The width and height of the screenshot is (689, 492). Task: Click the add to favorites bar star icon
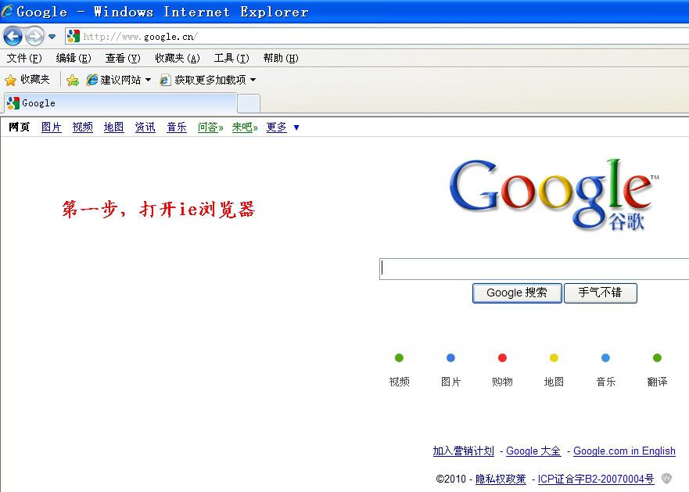click(73, 80)
